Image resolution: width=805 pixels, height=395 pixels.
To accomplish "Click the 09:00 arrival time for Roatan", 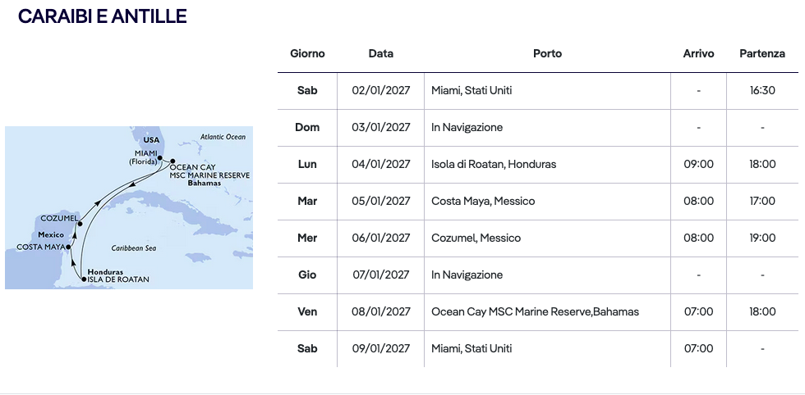I will point(699,165).
